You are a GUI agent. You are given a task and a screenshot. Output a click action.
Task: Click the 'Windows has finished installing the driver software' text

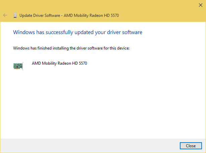click(71, 48)
